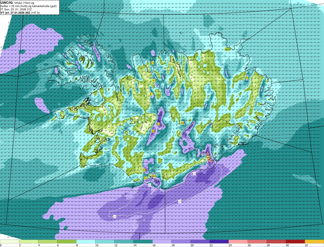Click legend tick label 4

(x=39, y=245)
